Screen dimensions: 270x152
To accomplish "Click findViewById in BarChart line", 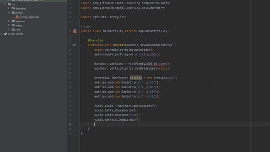I will [x=138, y=64].
